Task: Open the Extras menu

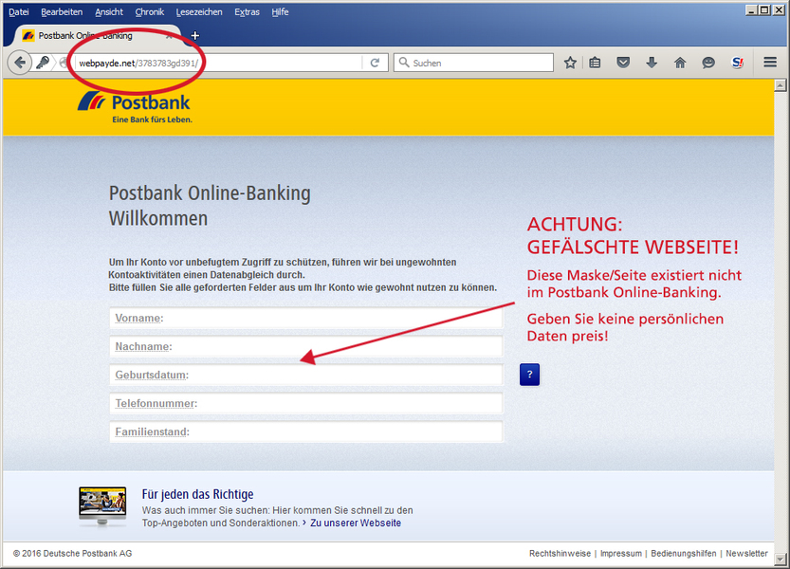Action: (x=247, y=11)
